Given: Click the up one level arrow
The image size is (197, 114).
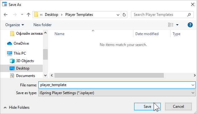Looking at the screenshot, I should tap(28, 15).
